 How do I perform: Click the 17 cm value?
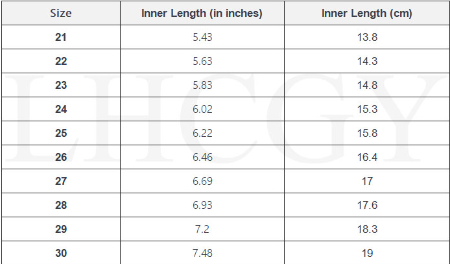367,181
